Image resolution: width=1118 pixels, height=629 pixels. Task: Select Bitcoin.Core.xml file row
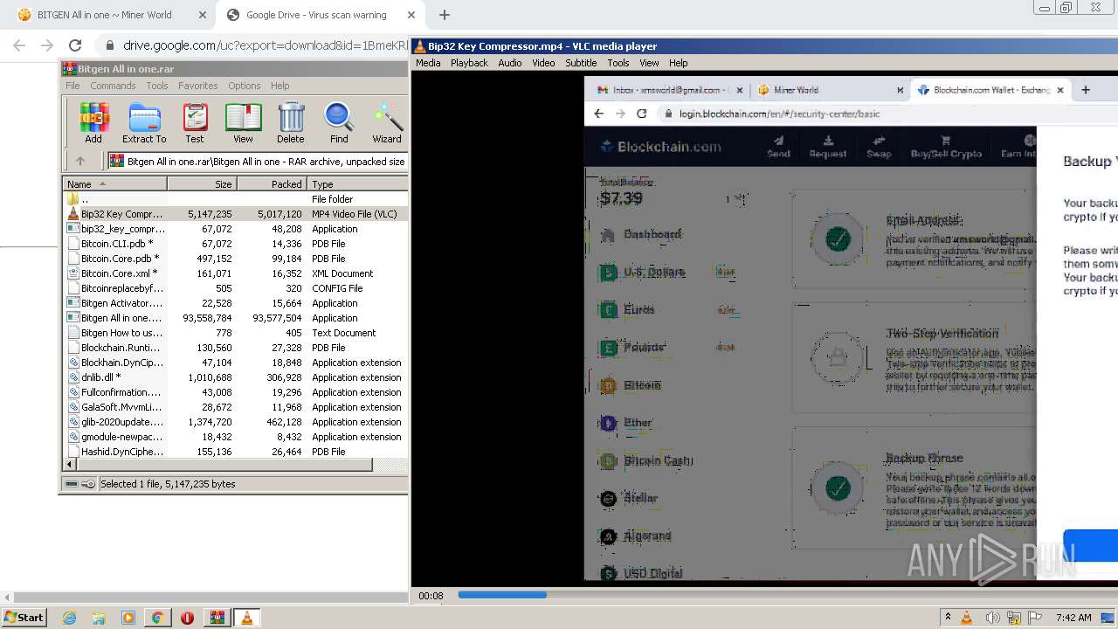(x=236, y=273)
